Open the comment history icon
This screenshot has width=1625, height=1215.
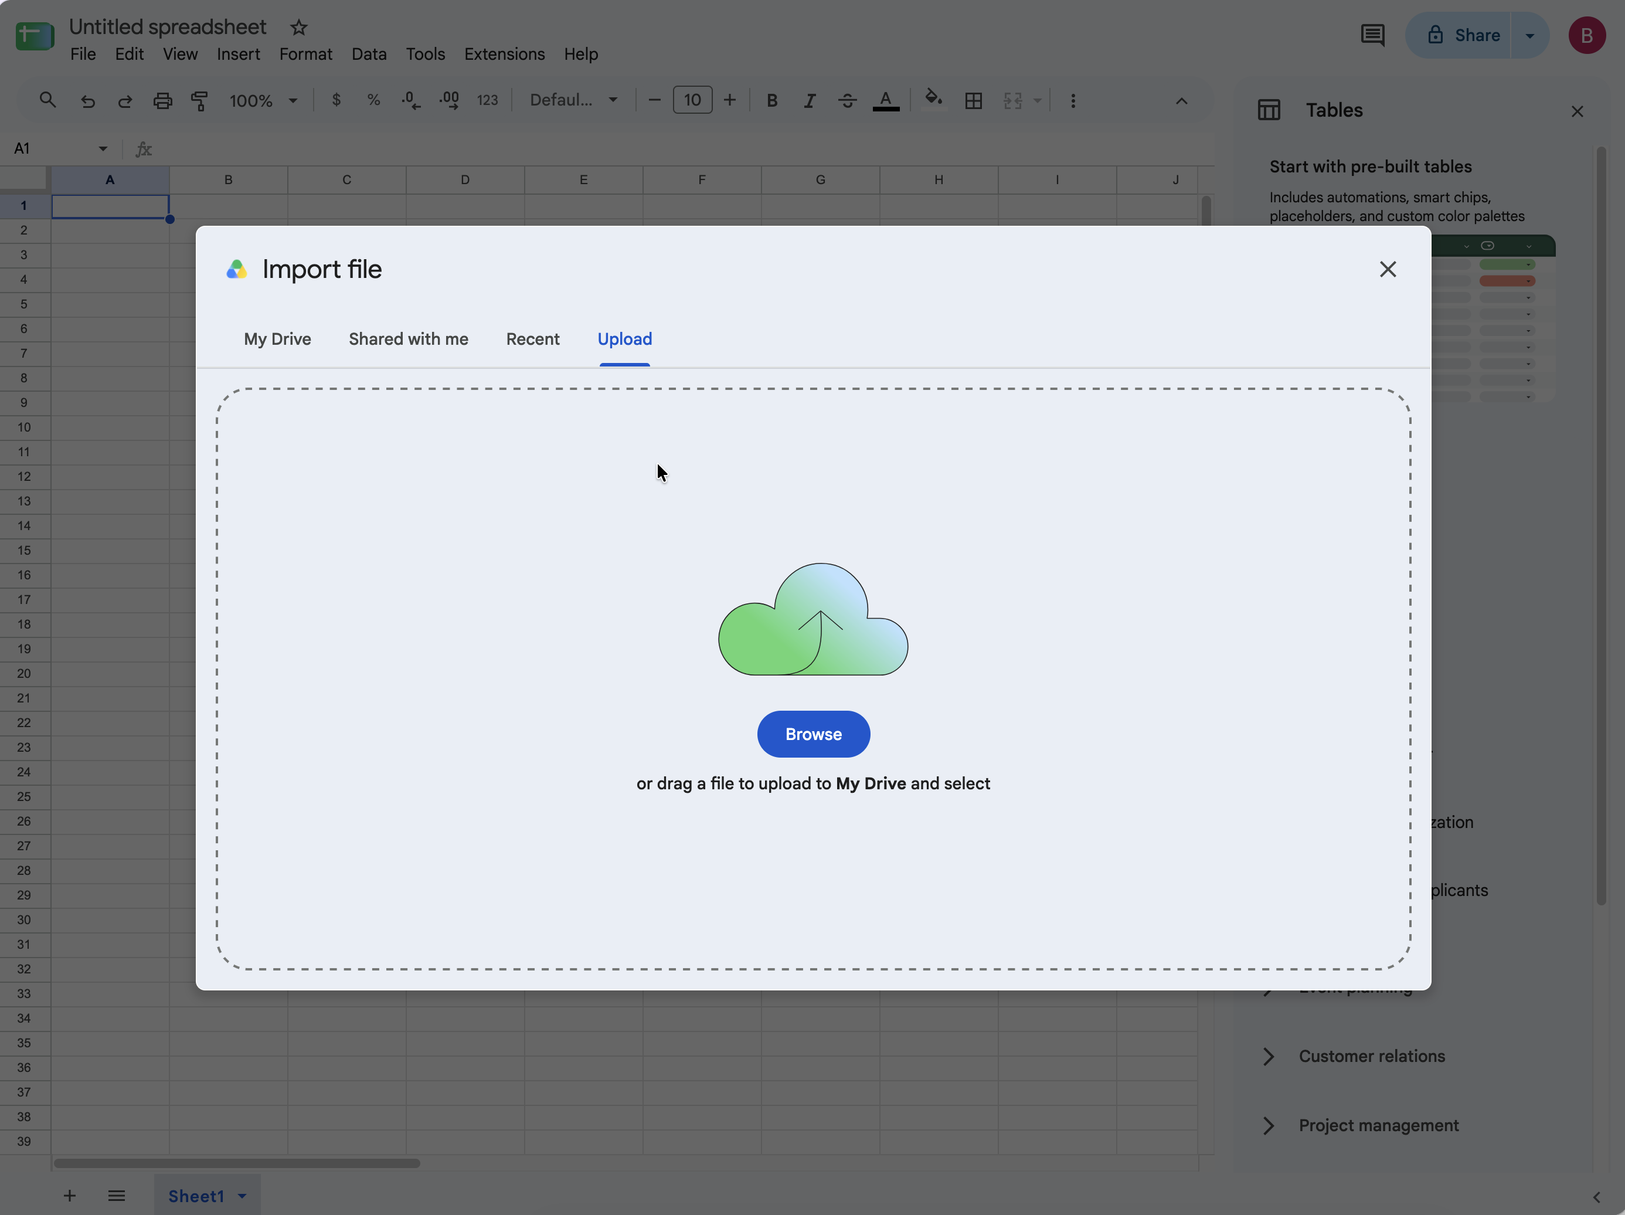1372,35
